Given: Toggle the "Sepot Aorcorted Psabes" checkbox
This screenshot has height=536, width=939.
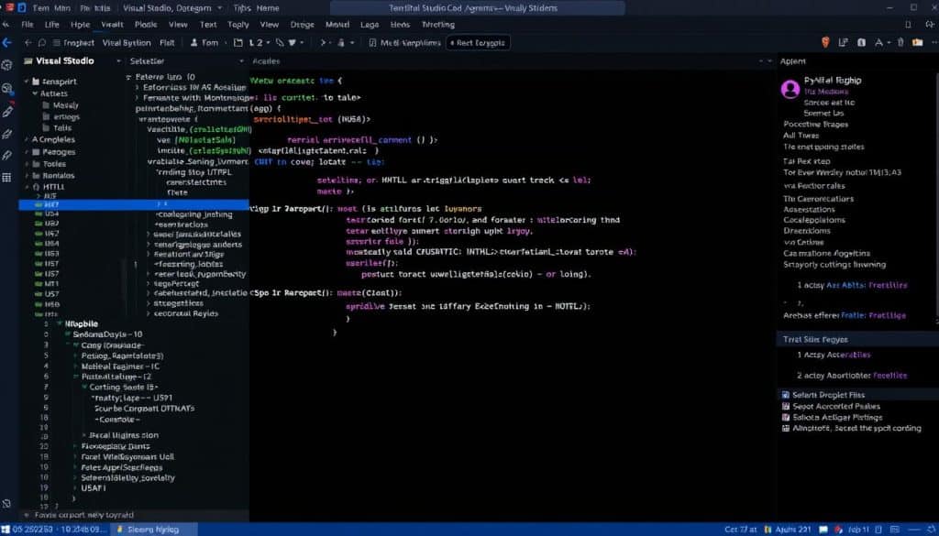Looking at the screenshot, I should pos(786,406).
